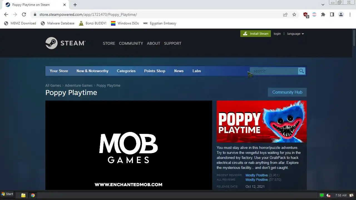
Task: Go forward using browser forward arrow
Action: (x=15, y=14)
